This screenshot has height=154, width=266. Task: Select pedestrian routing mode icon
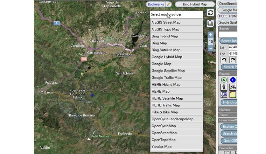tap(224, 87)
